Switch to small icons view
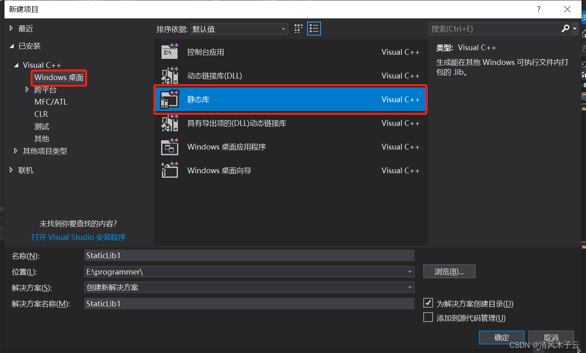Viewport: 586px width, 353px height. tap(299, 29)
